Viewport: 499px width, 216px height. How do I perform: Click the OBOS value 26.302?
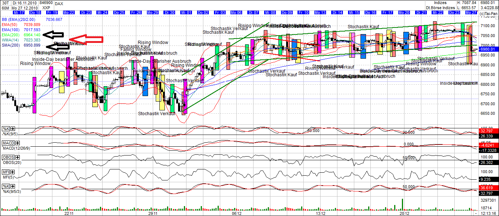pos(488,162)
